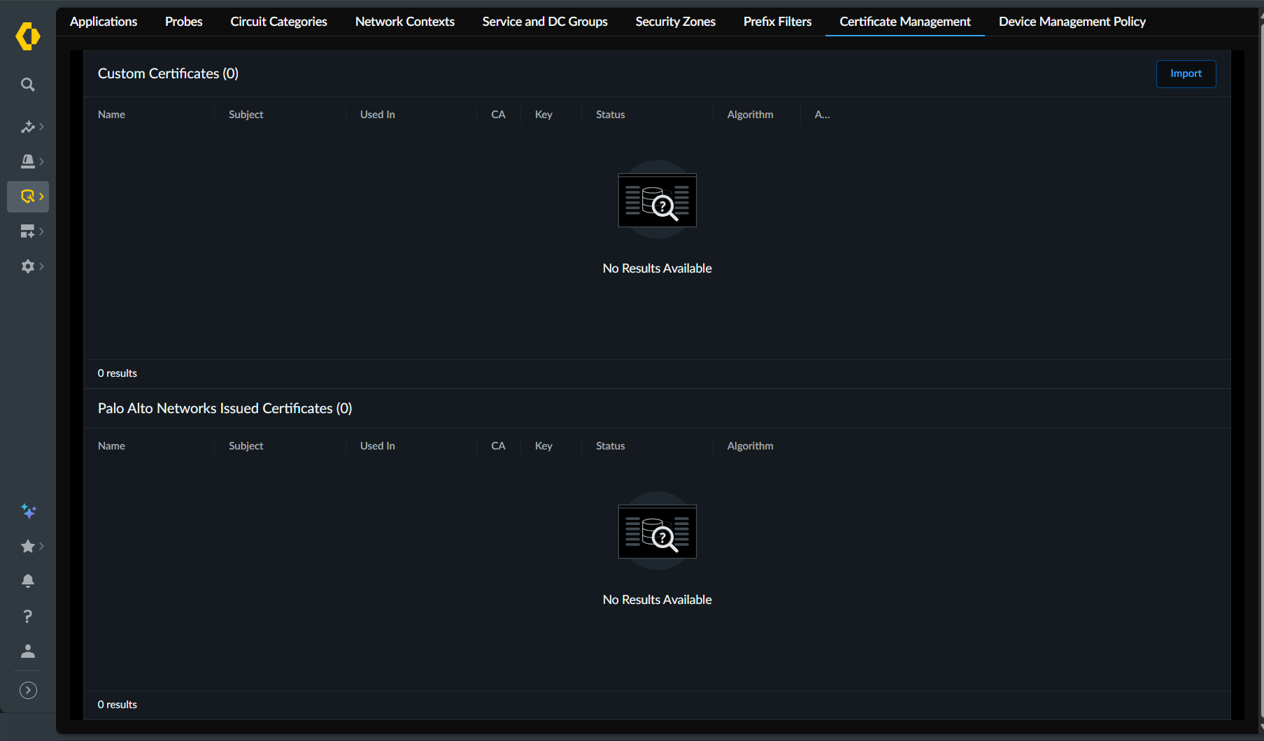Viewport: 1264px width, 741px height.
Task: Select the Workflows icon in the left sidebar
Action: coord(28,127)
